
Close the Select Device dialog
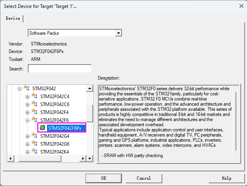tap(241, 6)
